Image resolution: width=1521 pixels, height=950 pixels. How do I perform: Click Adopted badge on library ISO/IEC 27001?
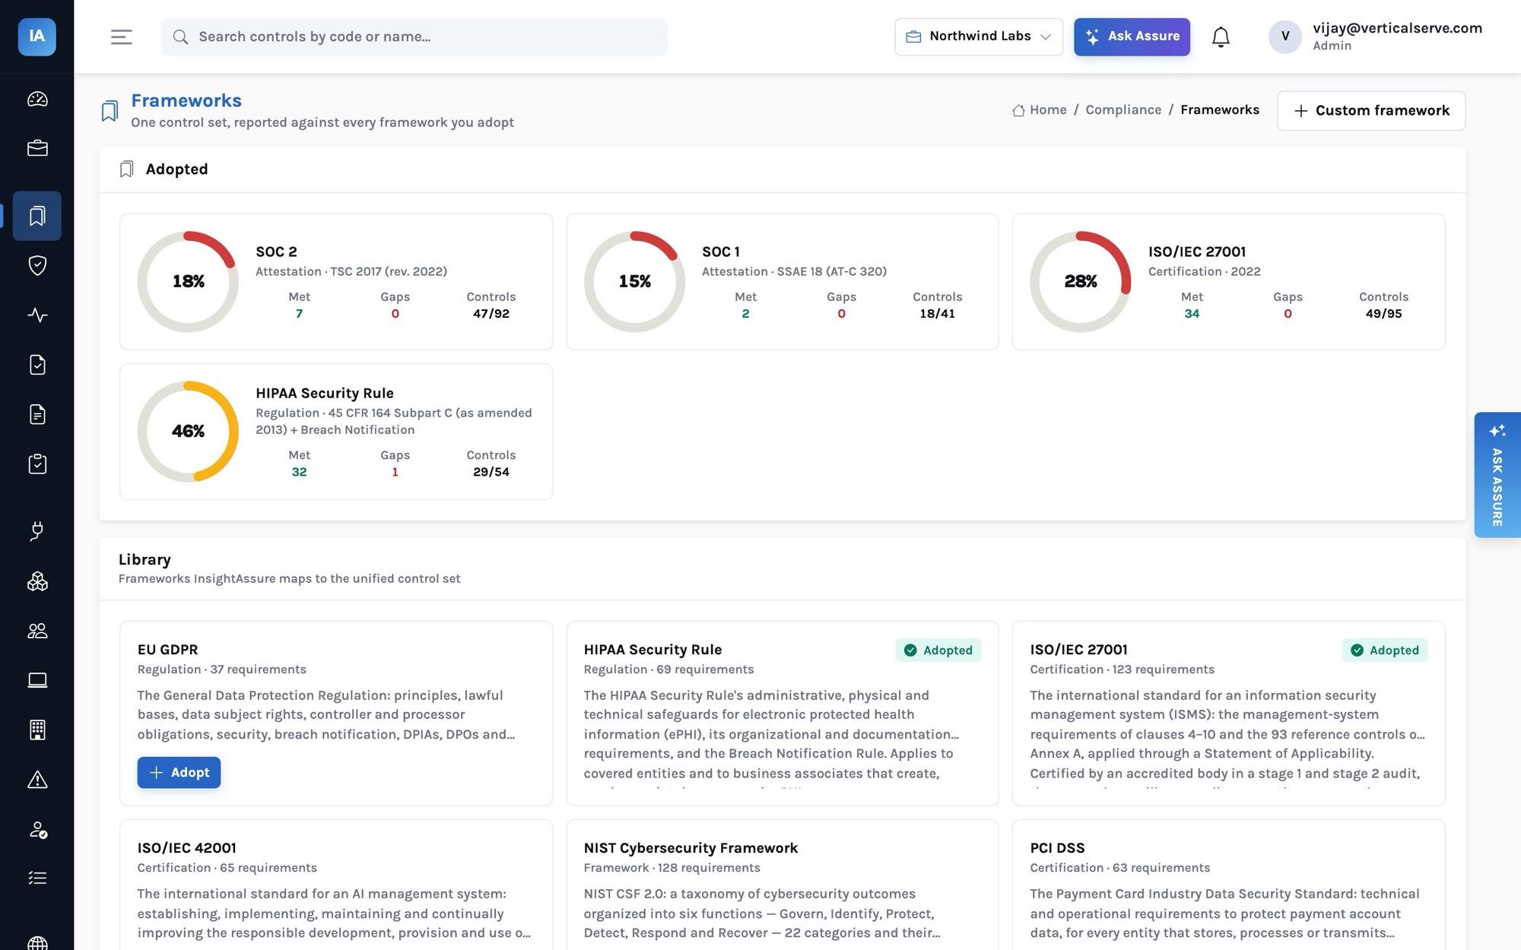(x=1384, y=651)
